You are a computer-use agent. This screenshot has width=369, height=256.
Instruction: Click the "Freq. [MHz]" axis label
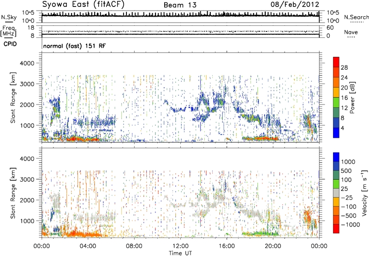coord(8,31)
